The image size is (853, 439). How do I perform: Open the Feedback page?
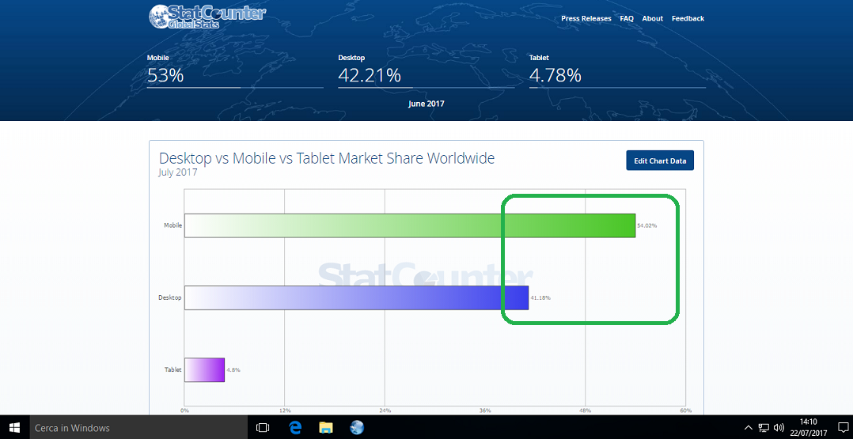(688, 18)
